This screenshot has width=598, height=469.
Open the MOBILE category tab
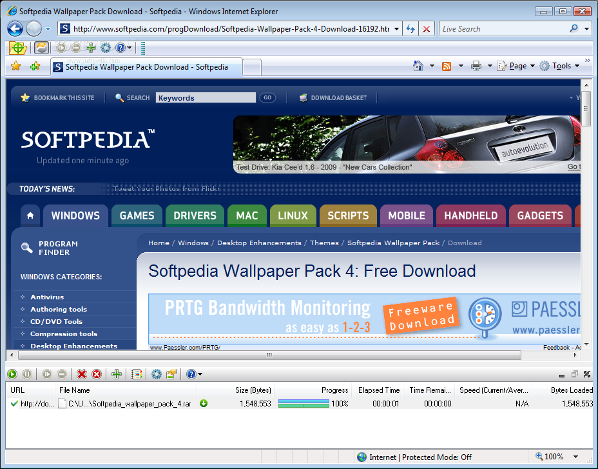pyautogui.click(x=407, y=215)
